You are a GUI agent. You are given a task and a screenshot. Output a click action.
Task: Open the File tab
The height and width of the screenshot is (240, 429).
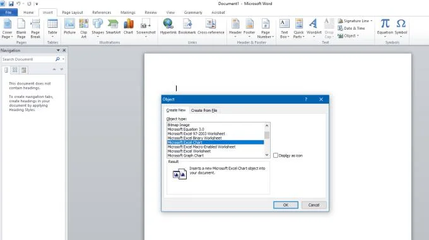coord(8,13)
